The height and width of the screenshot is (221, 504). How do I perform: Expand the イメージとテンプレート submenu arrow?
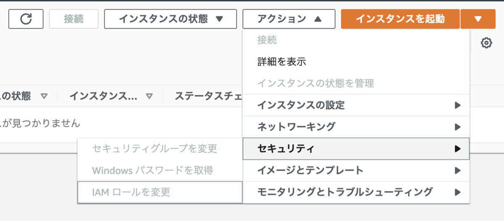[458, 171]
